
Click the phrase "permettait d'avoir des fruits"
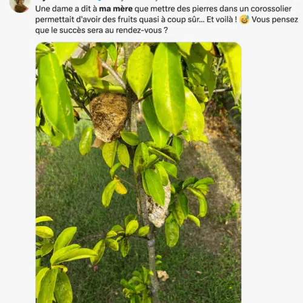(x=86, y=19)
